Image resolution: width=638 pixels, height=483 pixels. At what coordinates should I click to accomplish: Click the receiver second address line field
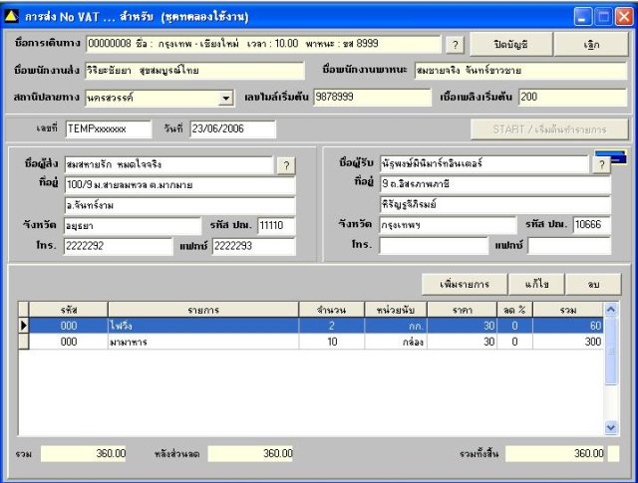click(x=495, y=204)
